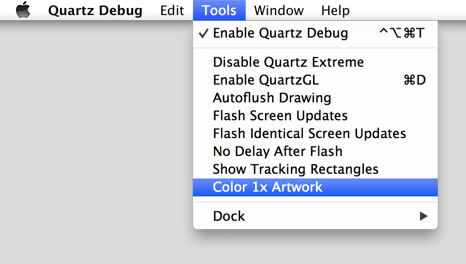The height and width of the screenshot is (264, 466).
Task: Click the Apple logo menu
Action: coord(23,10)
